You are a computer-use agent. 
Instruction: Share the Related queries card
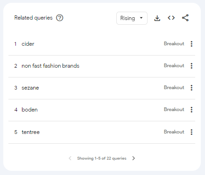(185, 18)
